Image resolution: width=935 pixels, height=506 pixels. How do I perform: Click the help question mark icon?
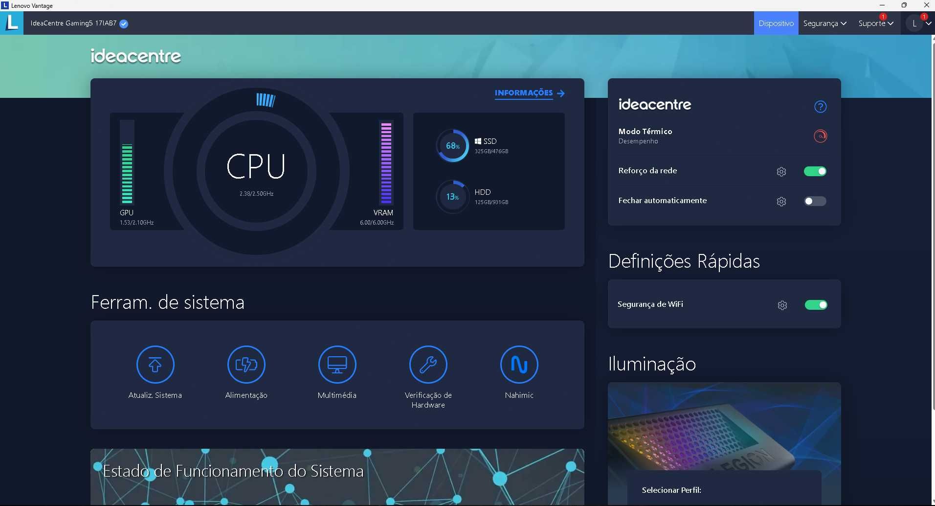tap(820, 106)
